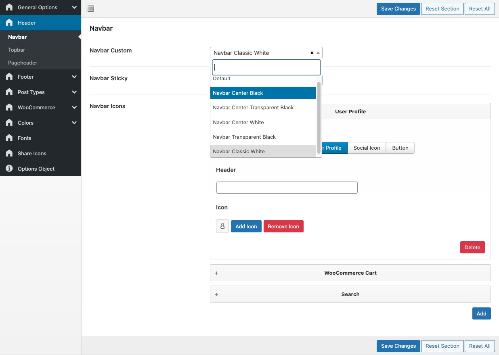Click the top Save Changes button
The image size is (499, 355).
point(398,9)
